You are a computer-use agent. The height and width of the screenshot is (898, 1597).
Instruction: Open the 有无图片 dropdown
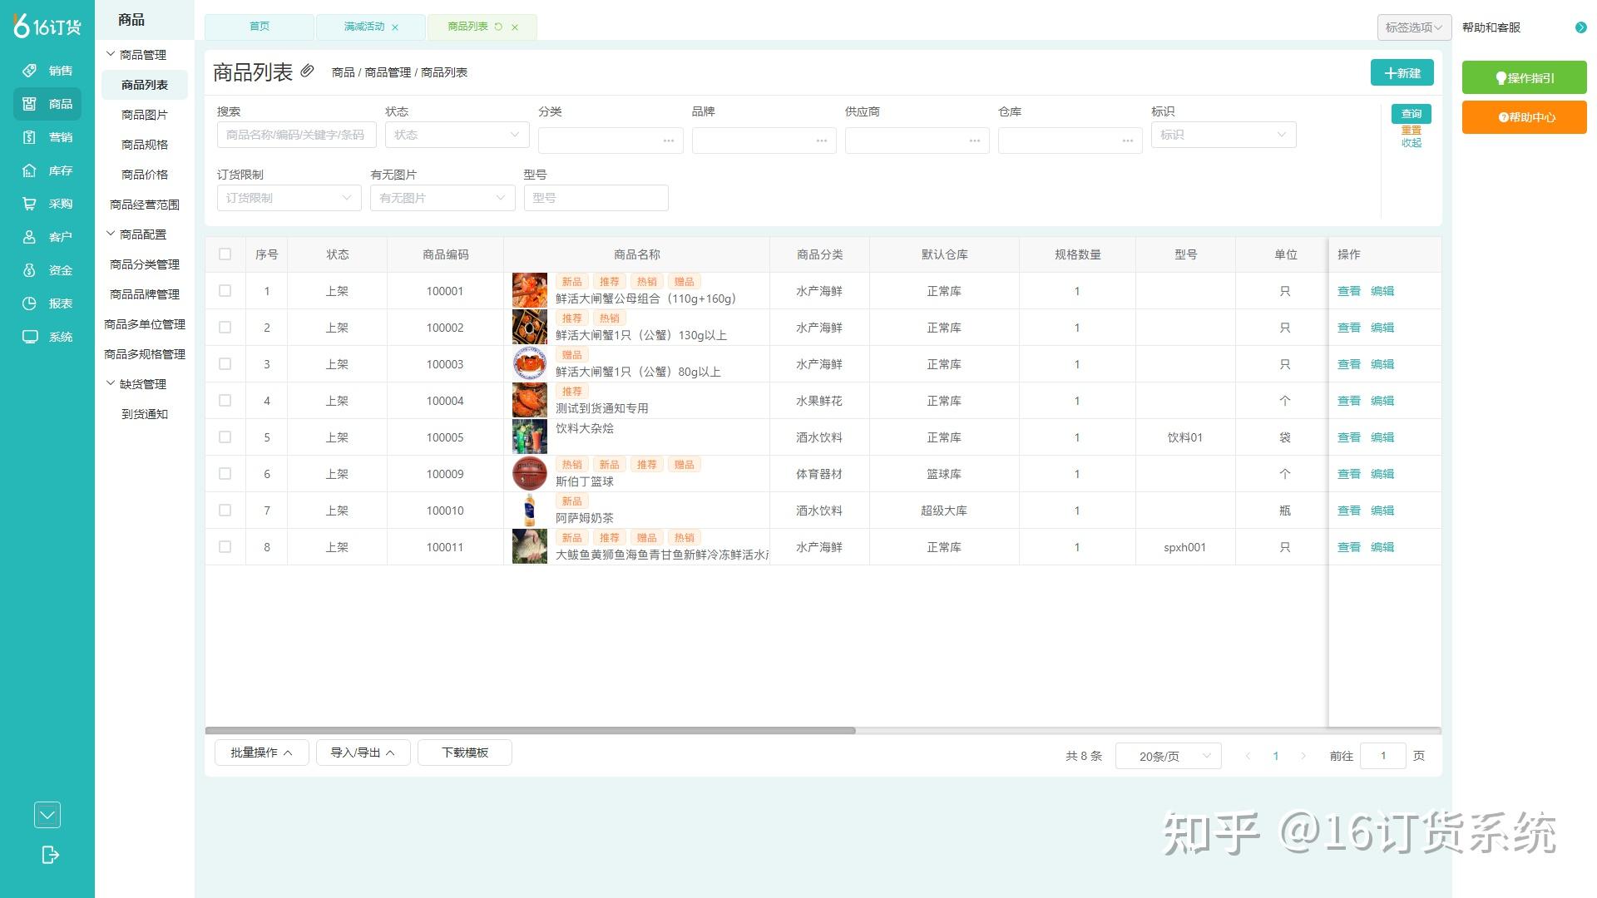point(443,198)
